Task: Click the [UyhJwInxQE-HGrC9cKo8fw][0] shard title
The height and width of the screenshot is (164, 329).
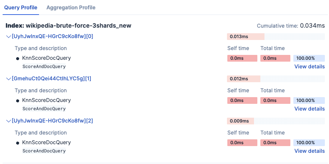Action: [x=53, y=36]
